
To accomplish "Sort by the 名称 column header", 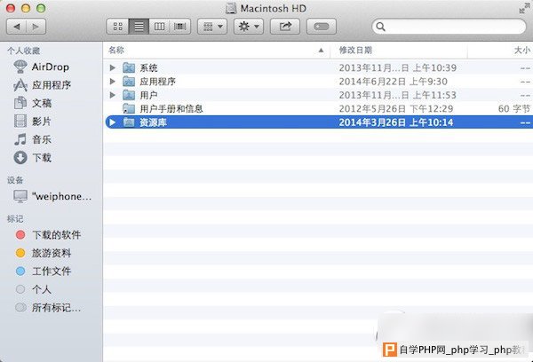I will click(216, 51).
